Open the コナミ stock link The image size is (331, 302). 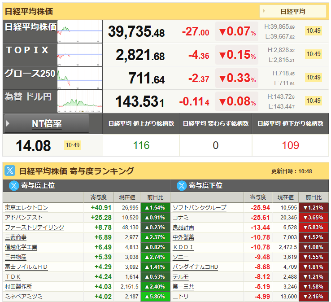point(180,218)
